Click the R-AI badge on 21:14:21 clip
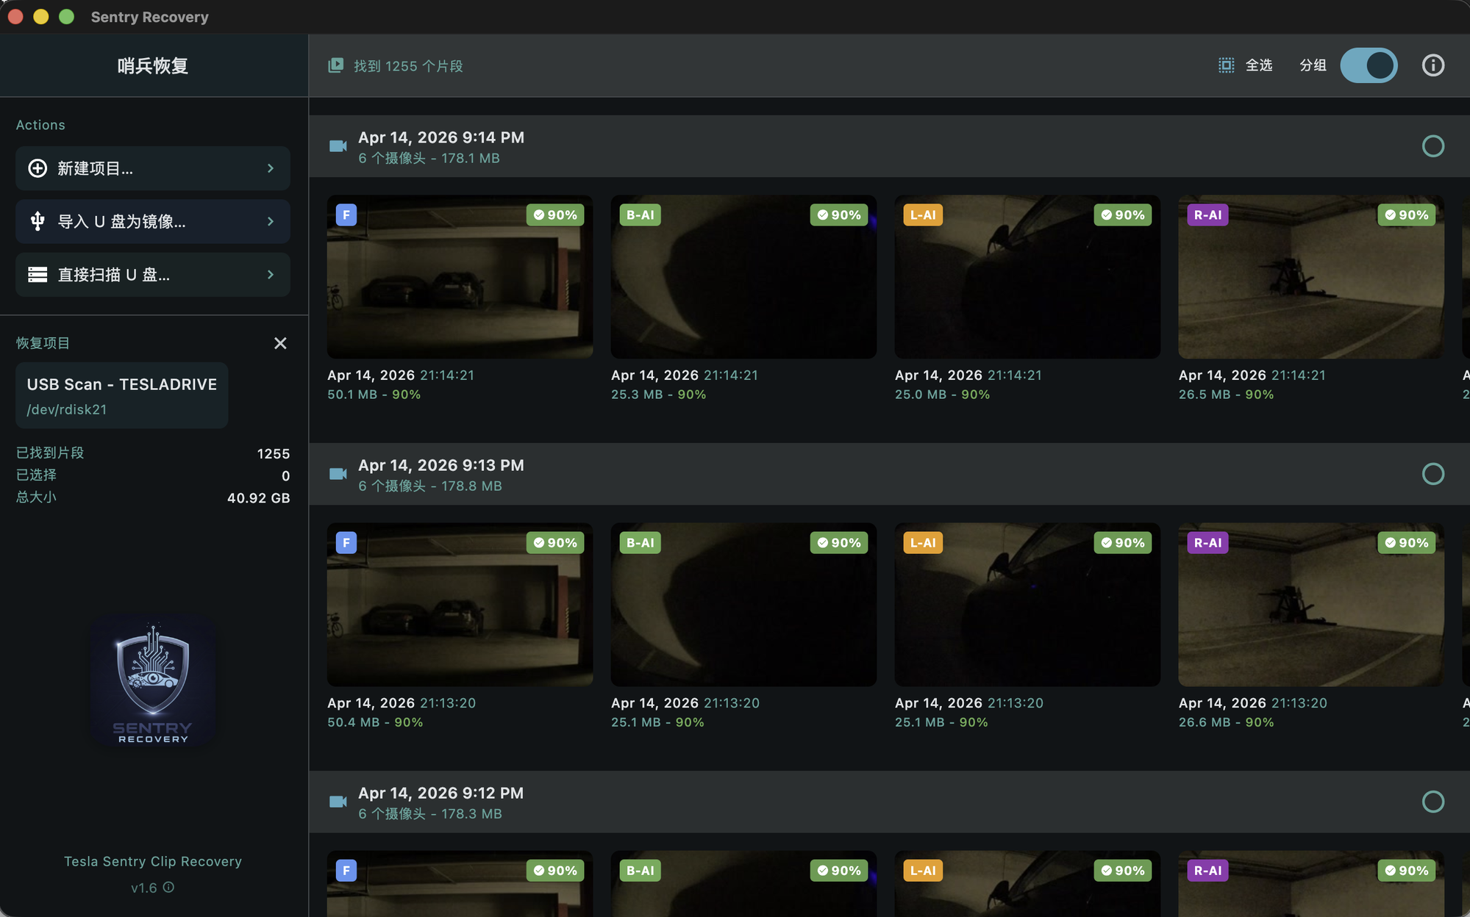 pos(1207,215)
